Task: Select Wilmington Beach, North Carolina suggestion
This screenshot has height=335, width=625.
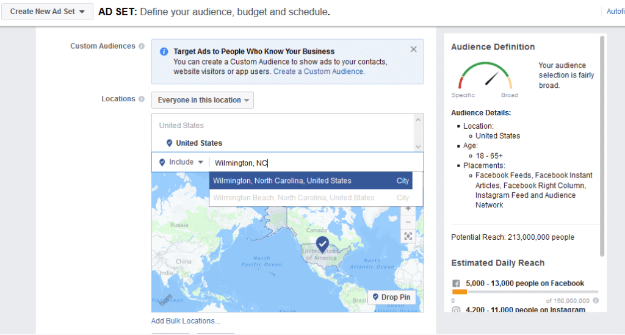Action: tap(311, 198)
